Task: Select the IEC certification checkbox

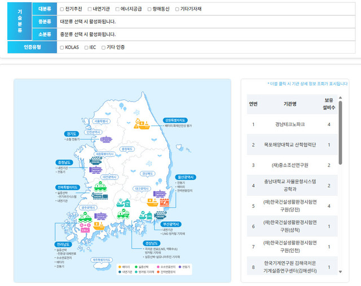Action: tap(86, 47)
